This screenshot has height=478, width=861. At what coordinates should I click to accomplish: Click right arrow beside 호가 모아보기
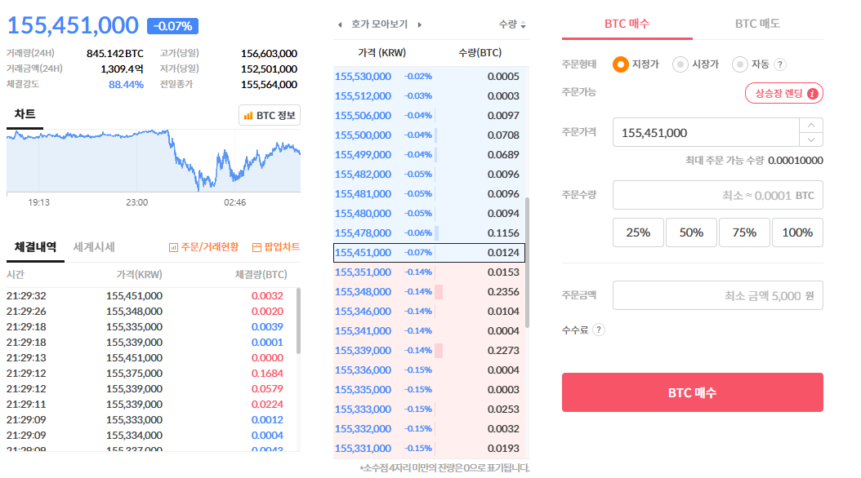pos(420,24)
